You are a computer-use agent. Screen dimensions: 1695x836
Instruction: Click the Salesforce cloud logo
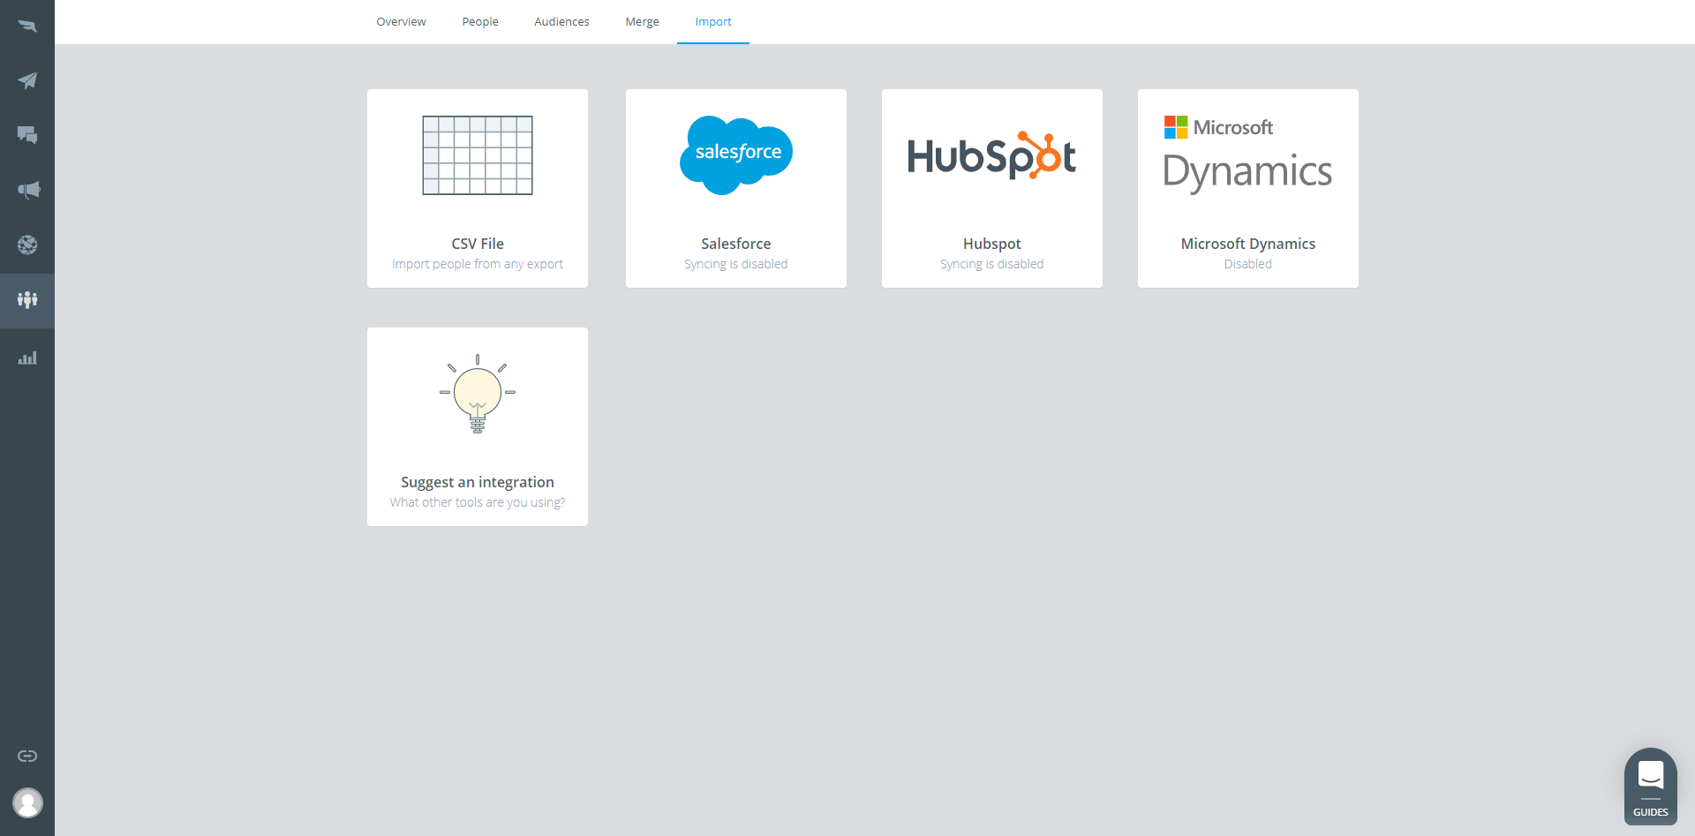pos(736,155)
